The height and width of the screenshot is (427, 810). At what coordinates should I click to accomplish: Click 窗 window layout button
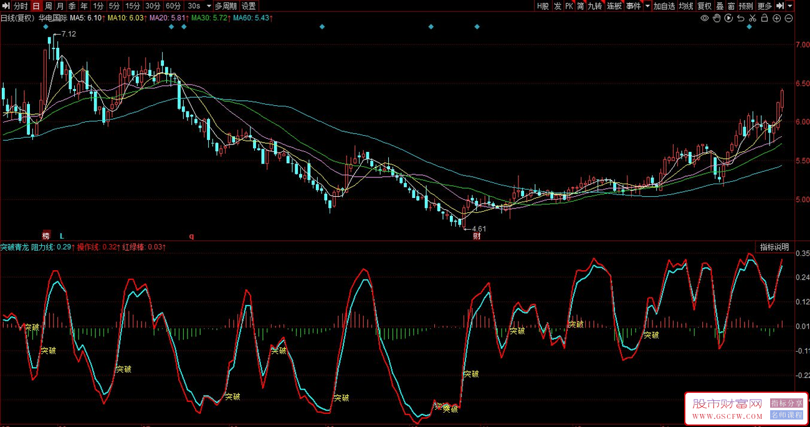(731, 6)
